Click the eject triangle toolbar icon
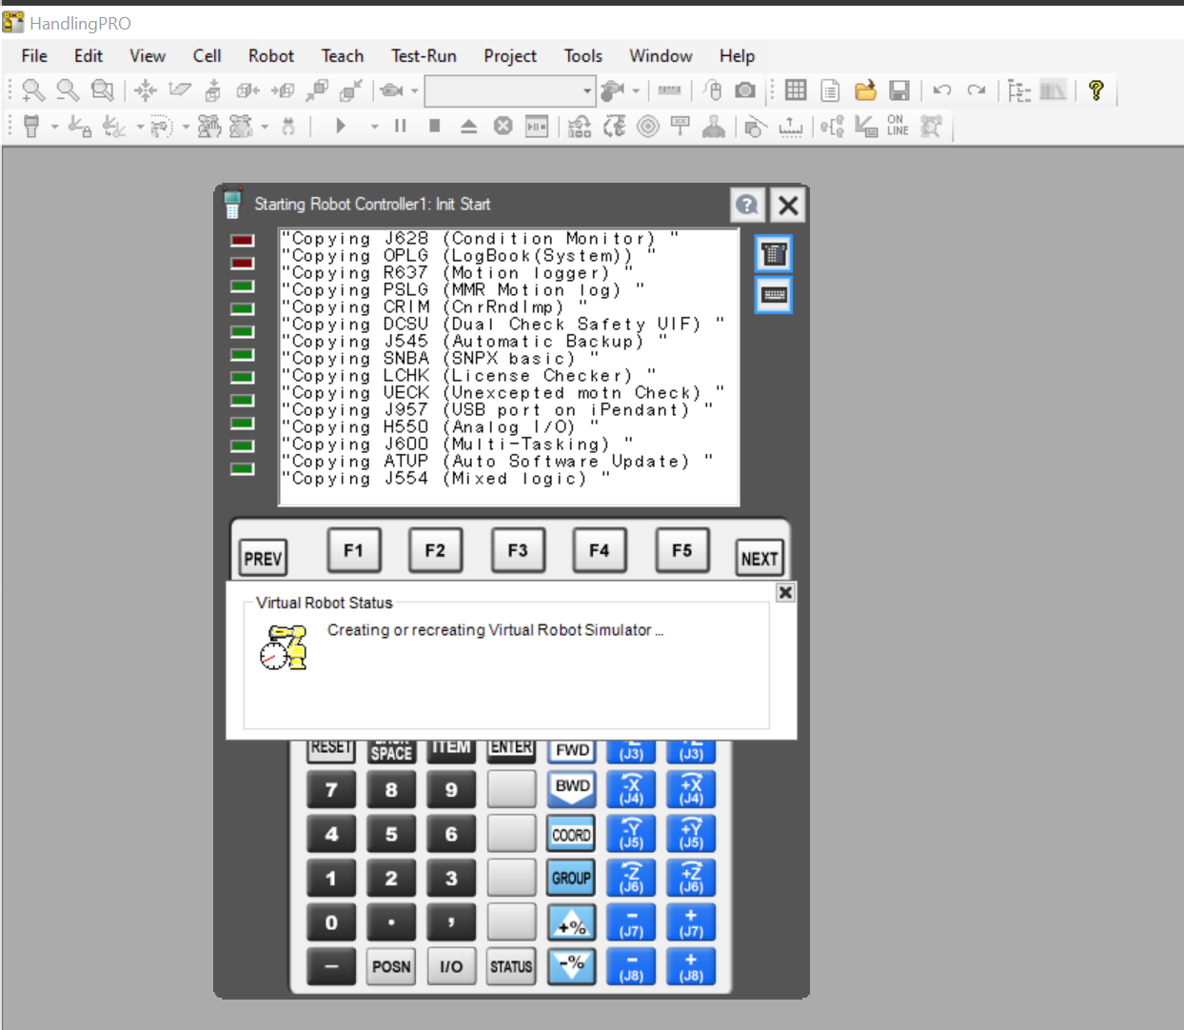 pos(469,126)
